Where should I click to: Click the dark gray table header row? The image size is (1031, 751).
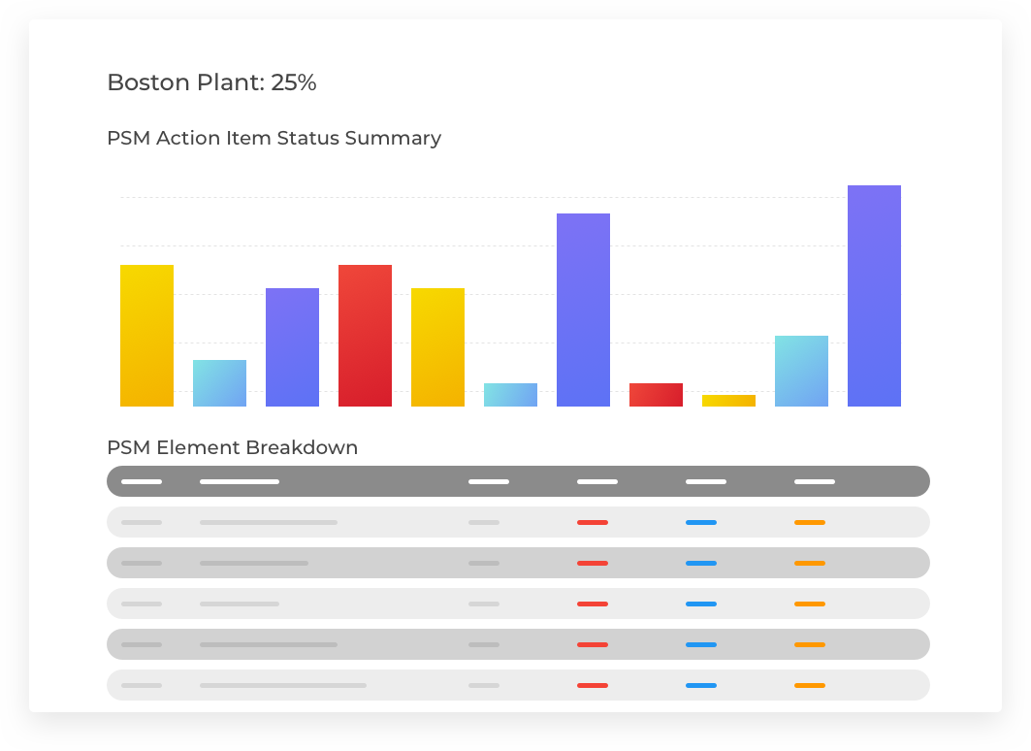(x=518, y=481)
